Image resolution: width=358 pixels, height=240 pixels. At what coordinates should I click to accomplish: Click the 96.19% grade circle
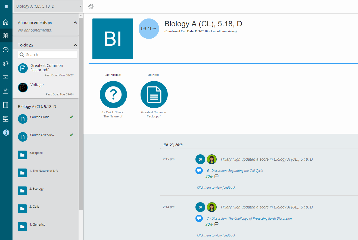tap(149, 29)
